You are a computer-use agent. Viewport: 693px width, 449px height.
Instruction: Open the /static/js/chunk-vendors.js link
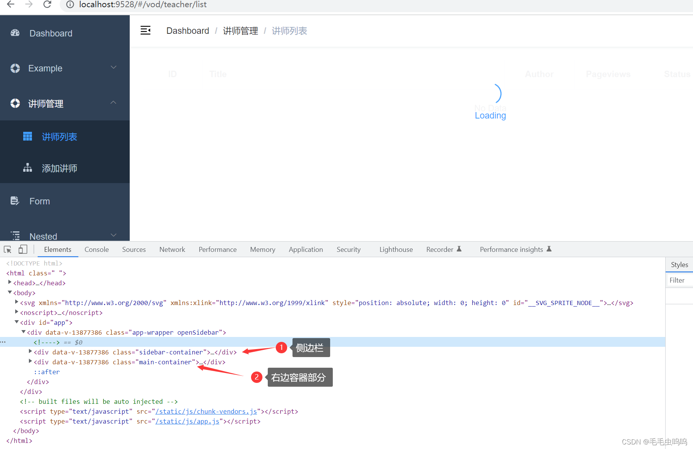[206, 411]
